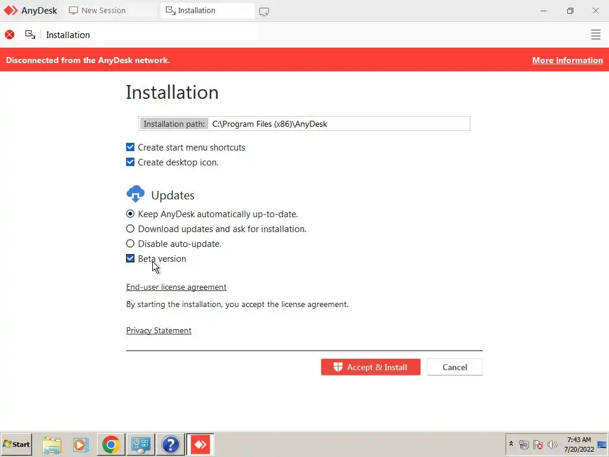Click Accept & Install button
Image resolution: width=609 pixels, height=457 pixels.
371,367
